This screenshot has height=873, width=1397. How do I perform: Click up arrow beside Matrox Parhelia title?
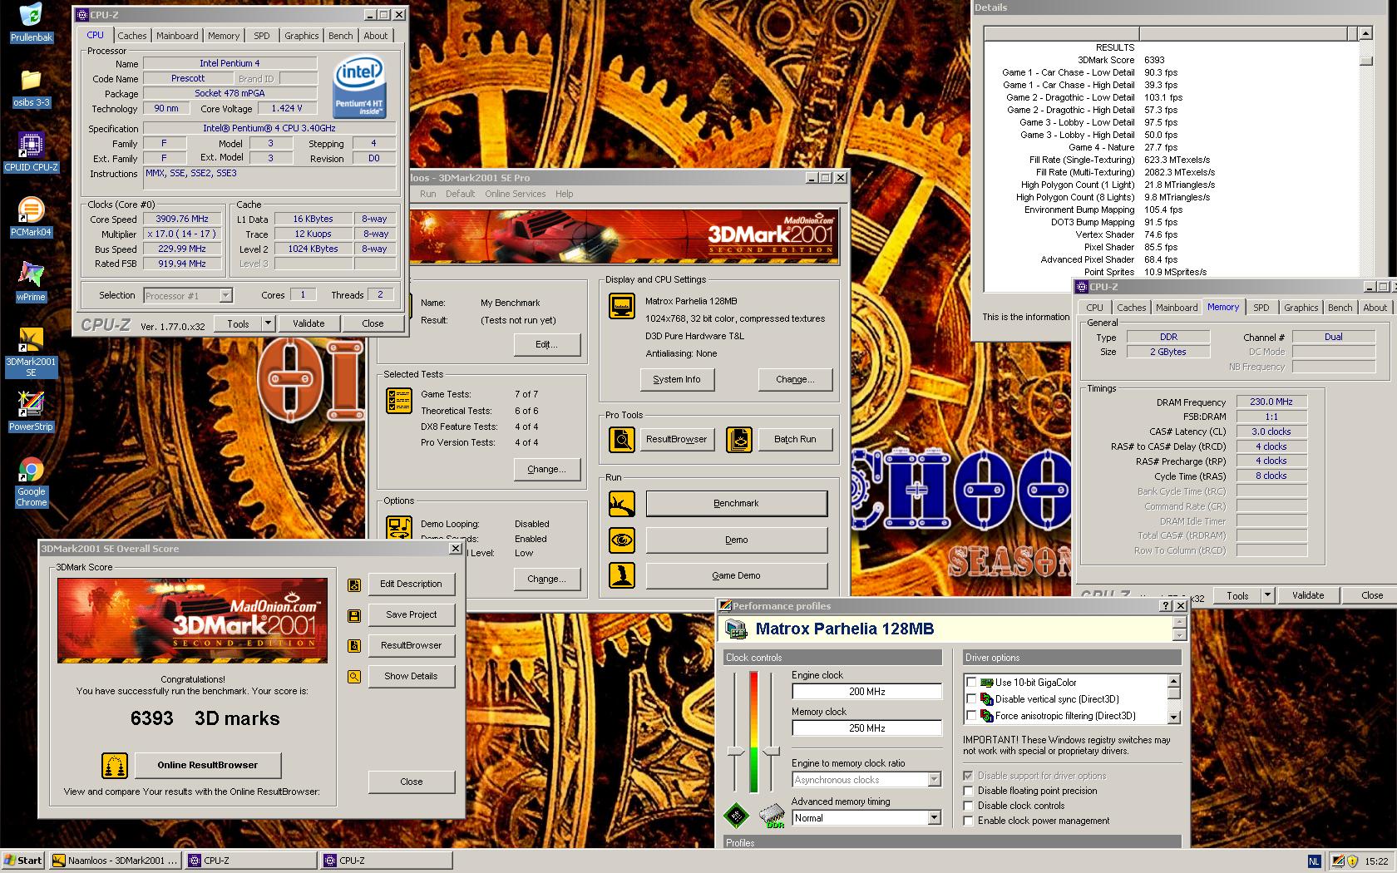[1179, 623]
